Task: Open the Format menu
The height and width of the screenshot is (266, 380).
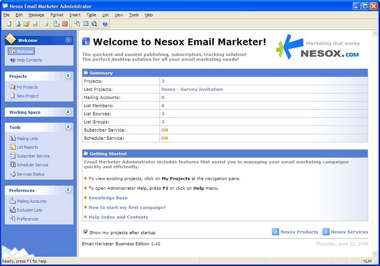Action: (57, 15)
